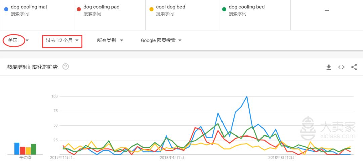The height and width of the screenshot is (163, 363).
Task: Select the green average bar
Action: tap(33, 149)
